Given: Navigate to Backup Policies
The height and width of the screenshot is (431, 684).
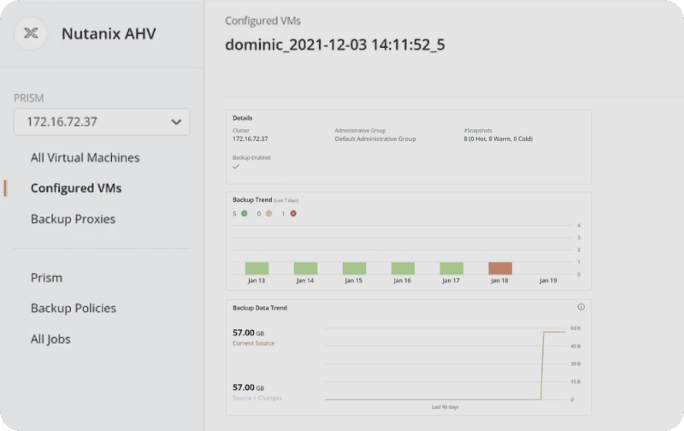Looking at the screenshot, I should click(73, 308).
